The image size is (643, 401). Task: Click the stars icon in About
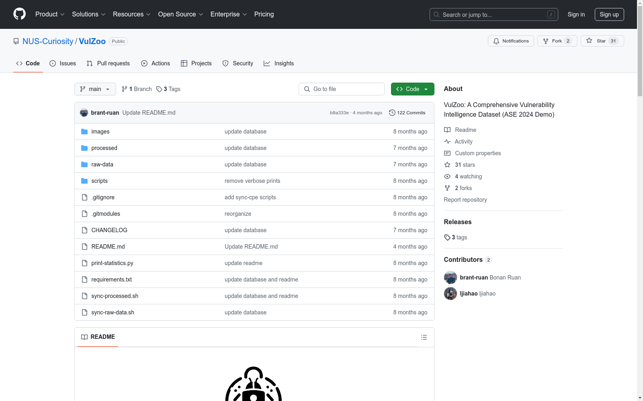447,165
